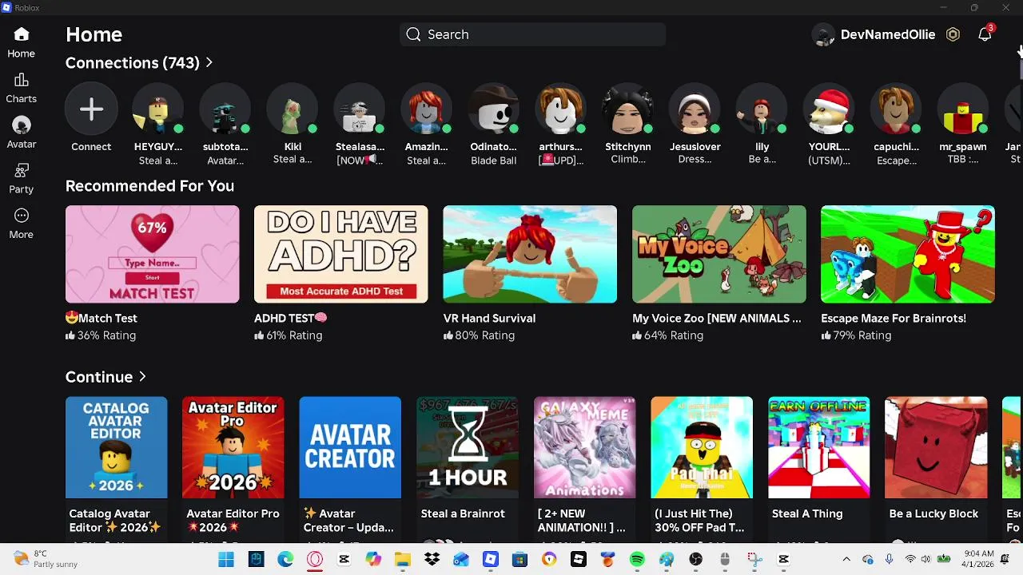Screen dimensions: 1023x575
Task: Open Spotify from the taskbar
Action: [637, 559]
